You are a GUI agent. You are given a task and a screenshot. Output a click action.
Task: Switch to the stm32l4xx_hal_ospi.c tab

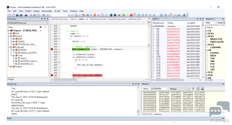tap(98, 19)
